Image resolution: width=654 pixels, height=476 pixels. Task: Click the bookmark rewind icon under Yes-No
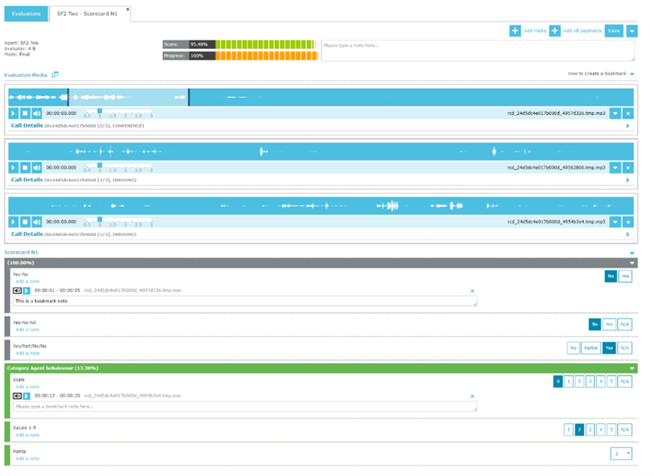17,290
